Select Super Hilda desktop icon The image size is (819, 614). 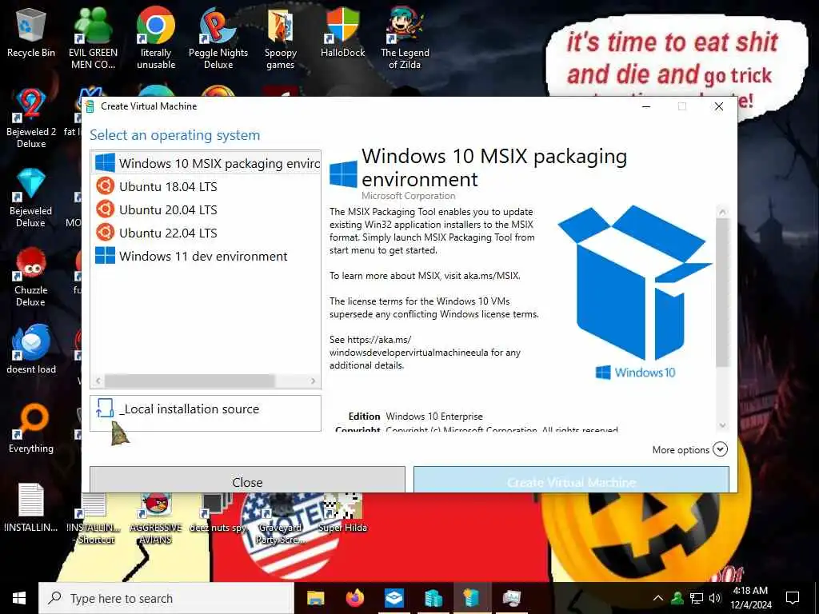[342, 514]
